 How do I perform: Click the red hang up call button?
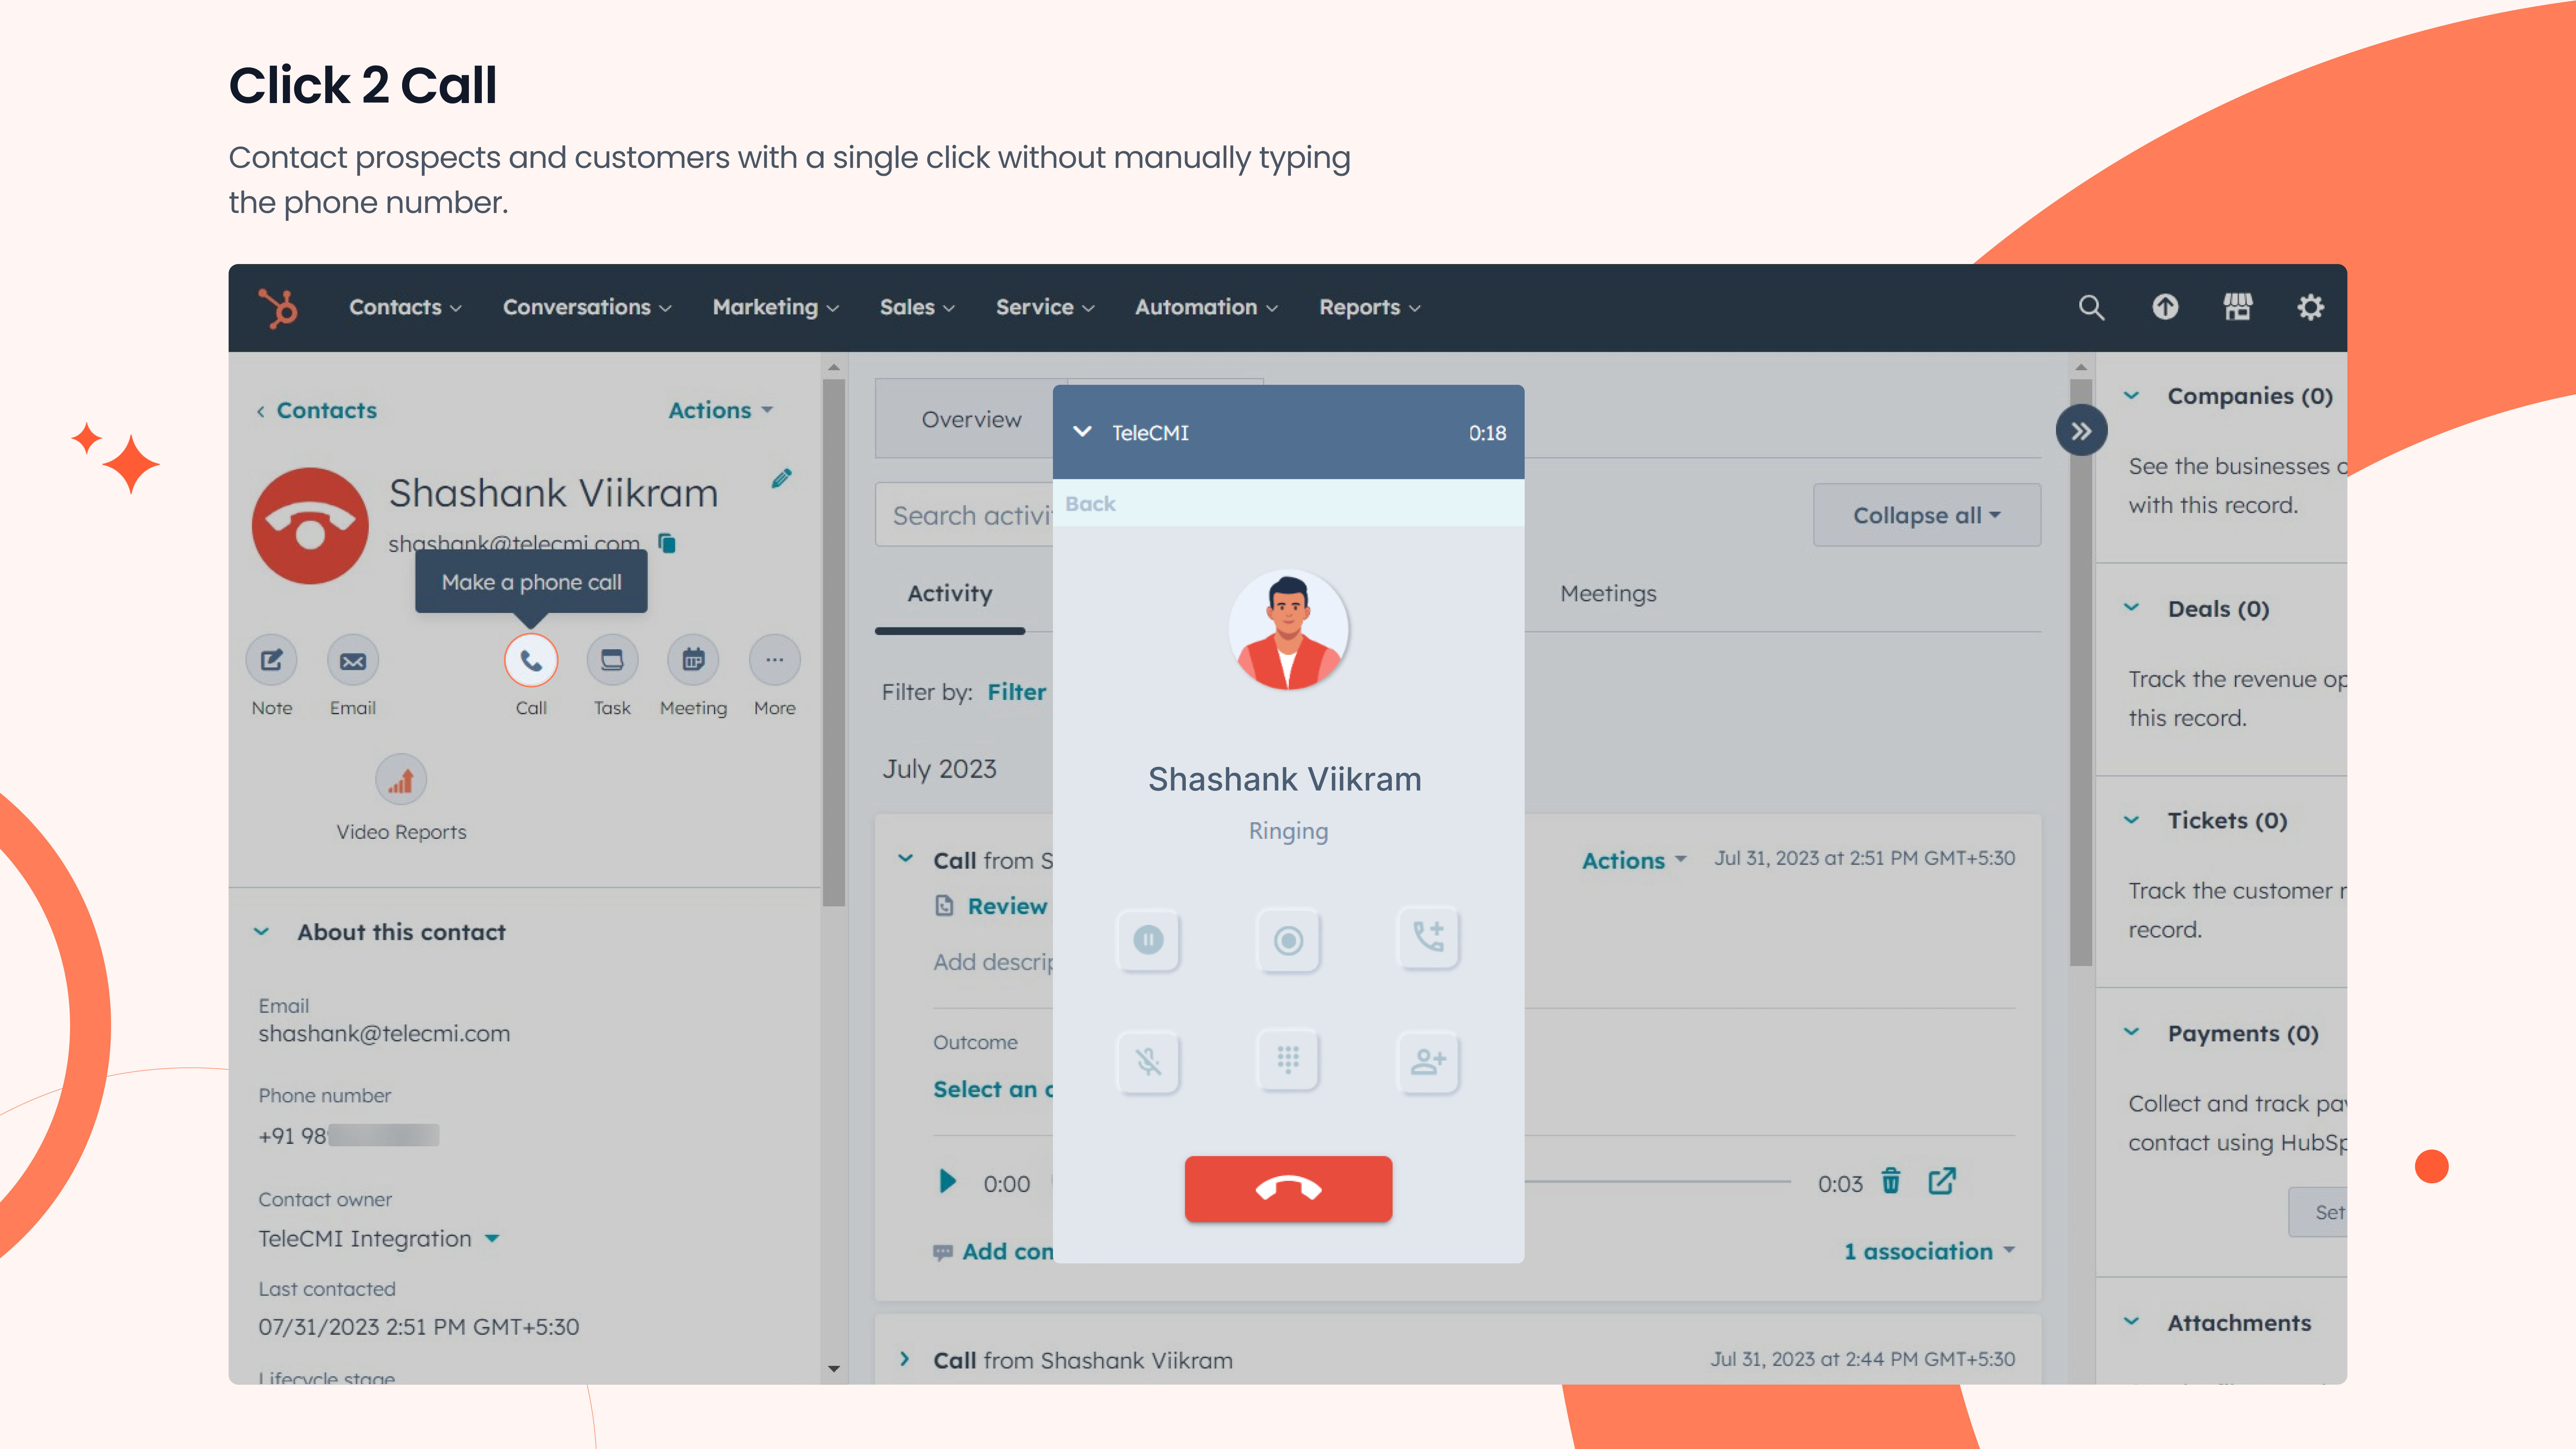(1288, 1188)
